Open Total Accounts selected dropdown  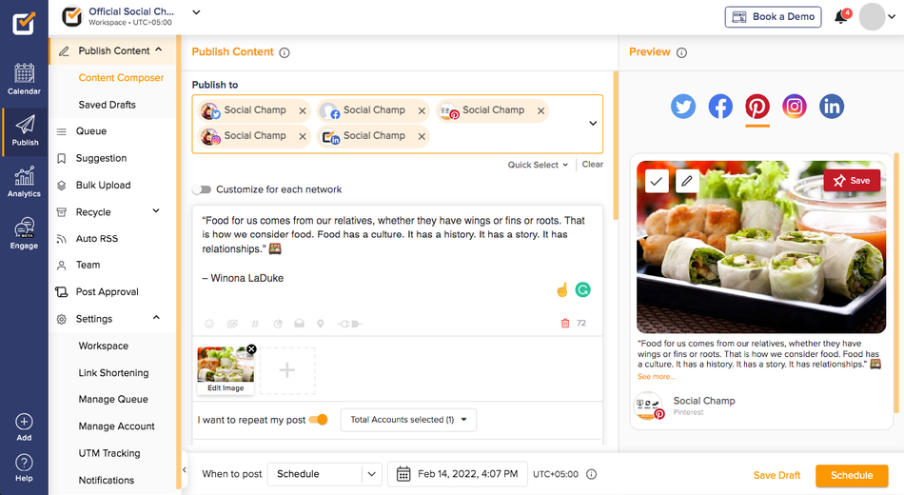408,420
